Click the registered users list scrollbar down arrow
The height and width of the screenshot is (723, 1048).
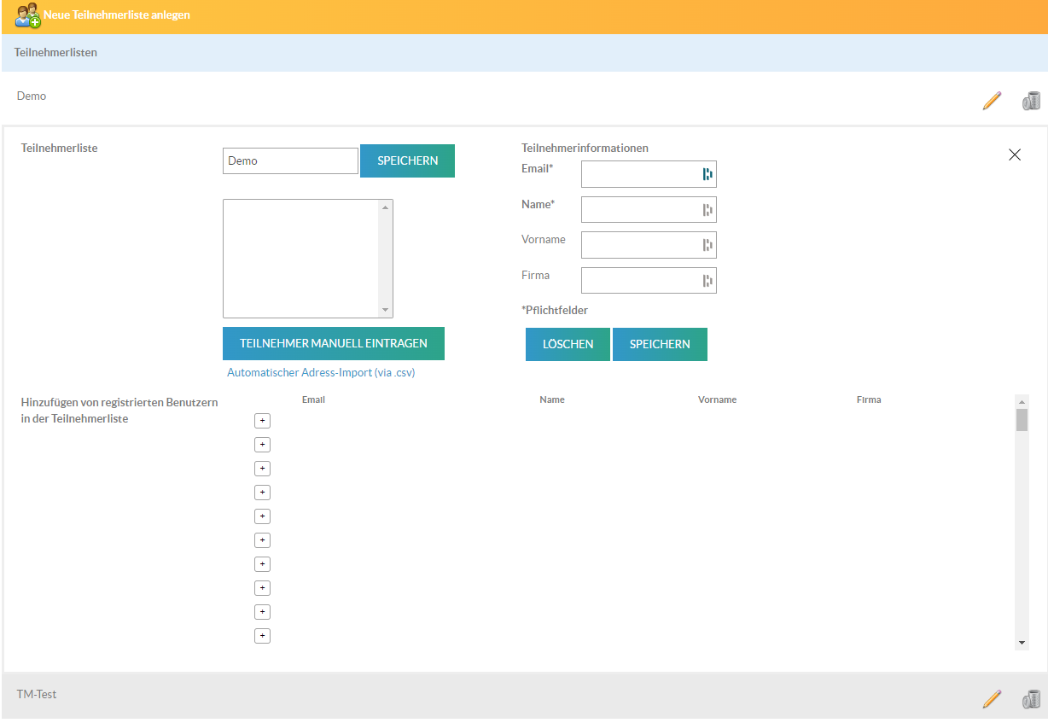pos(1022,642)
